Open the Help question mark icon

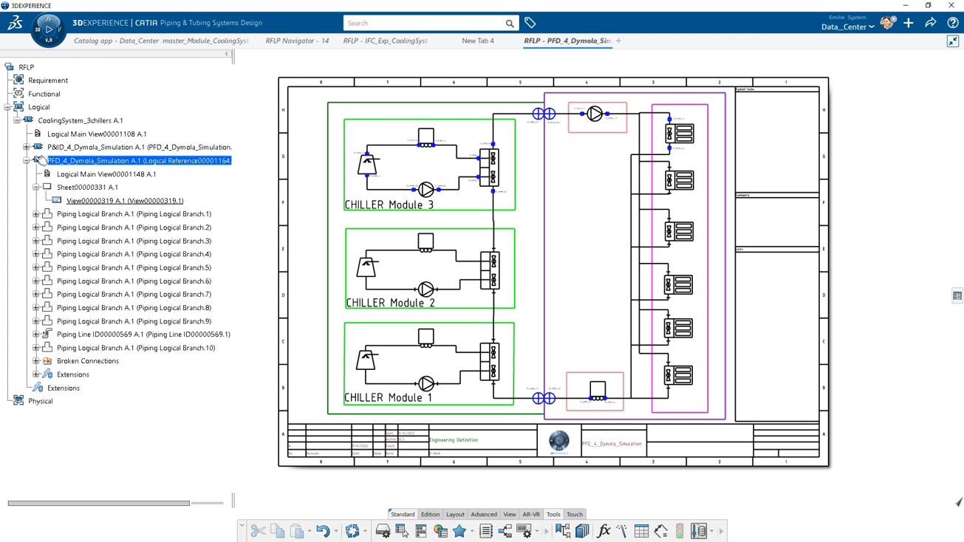click(x=953, y=23)
